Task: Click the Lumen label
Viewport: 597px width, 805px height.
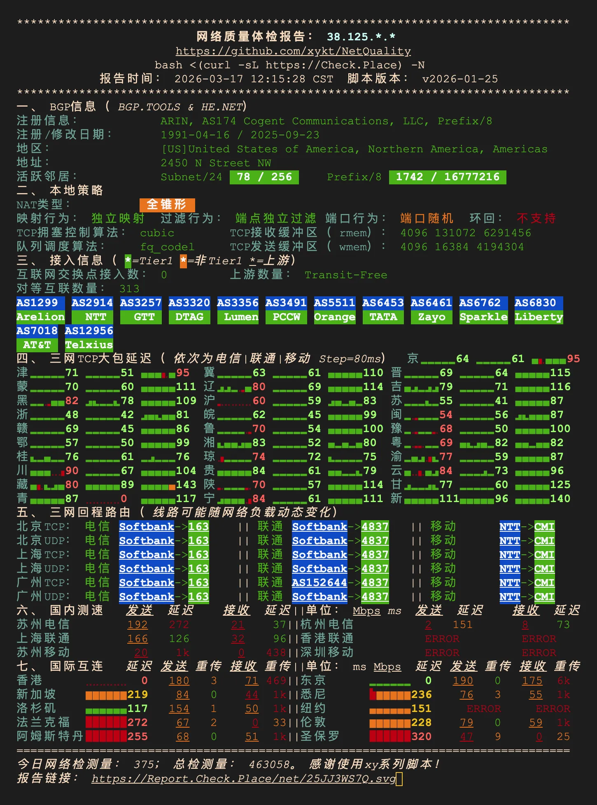Action: coord(238,317)
